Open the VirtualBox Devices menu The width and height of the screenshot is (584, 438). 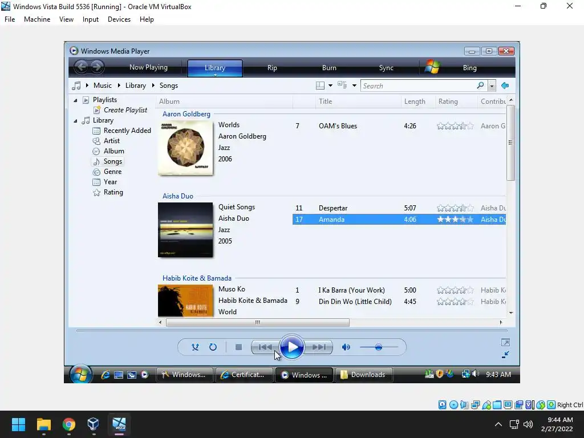pos(119,19)
